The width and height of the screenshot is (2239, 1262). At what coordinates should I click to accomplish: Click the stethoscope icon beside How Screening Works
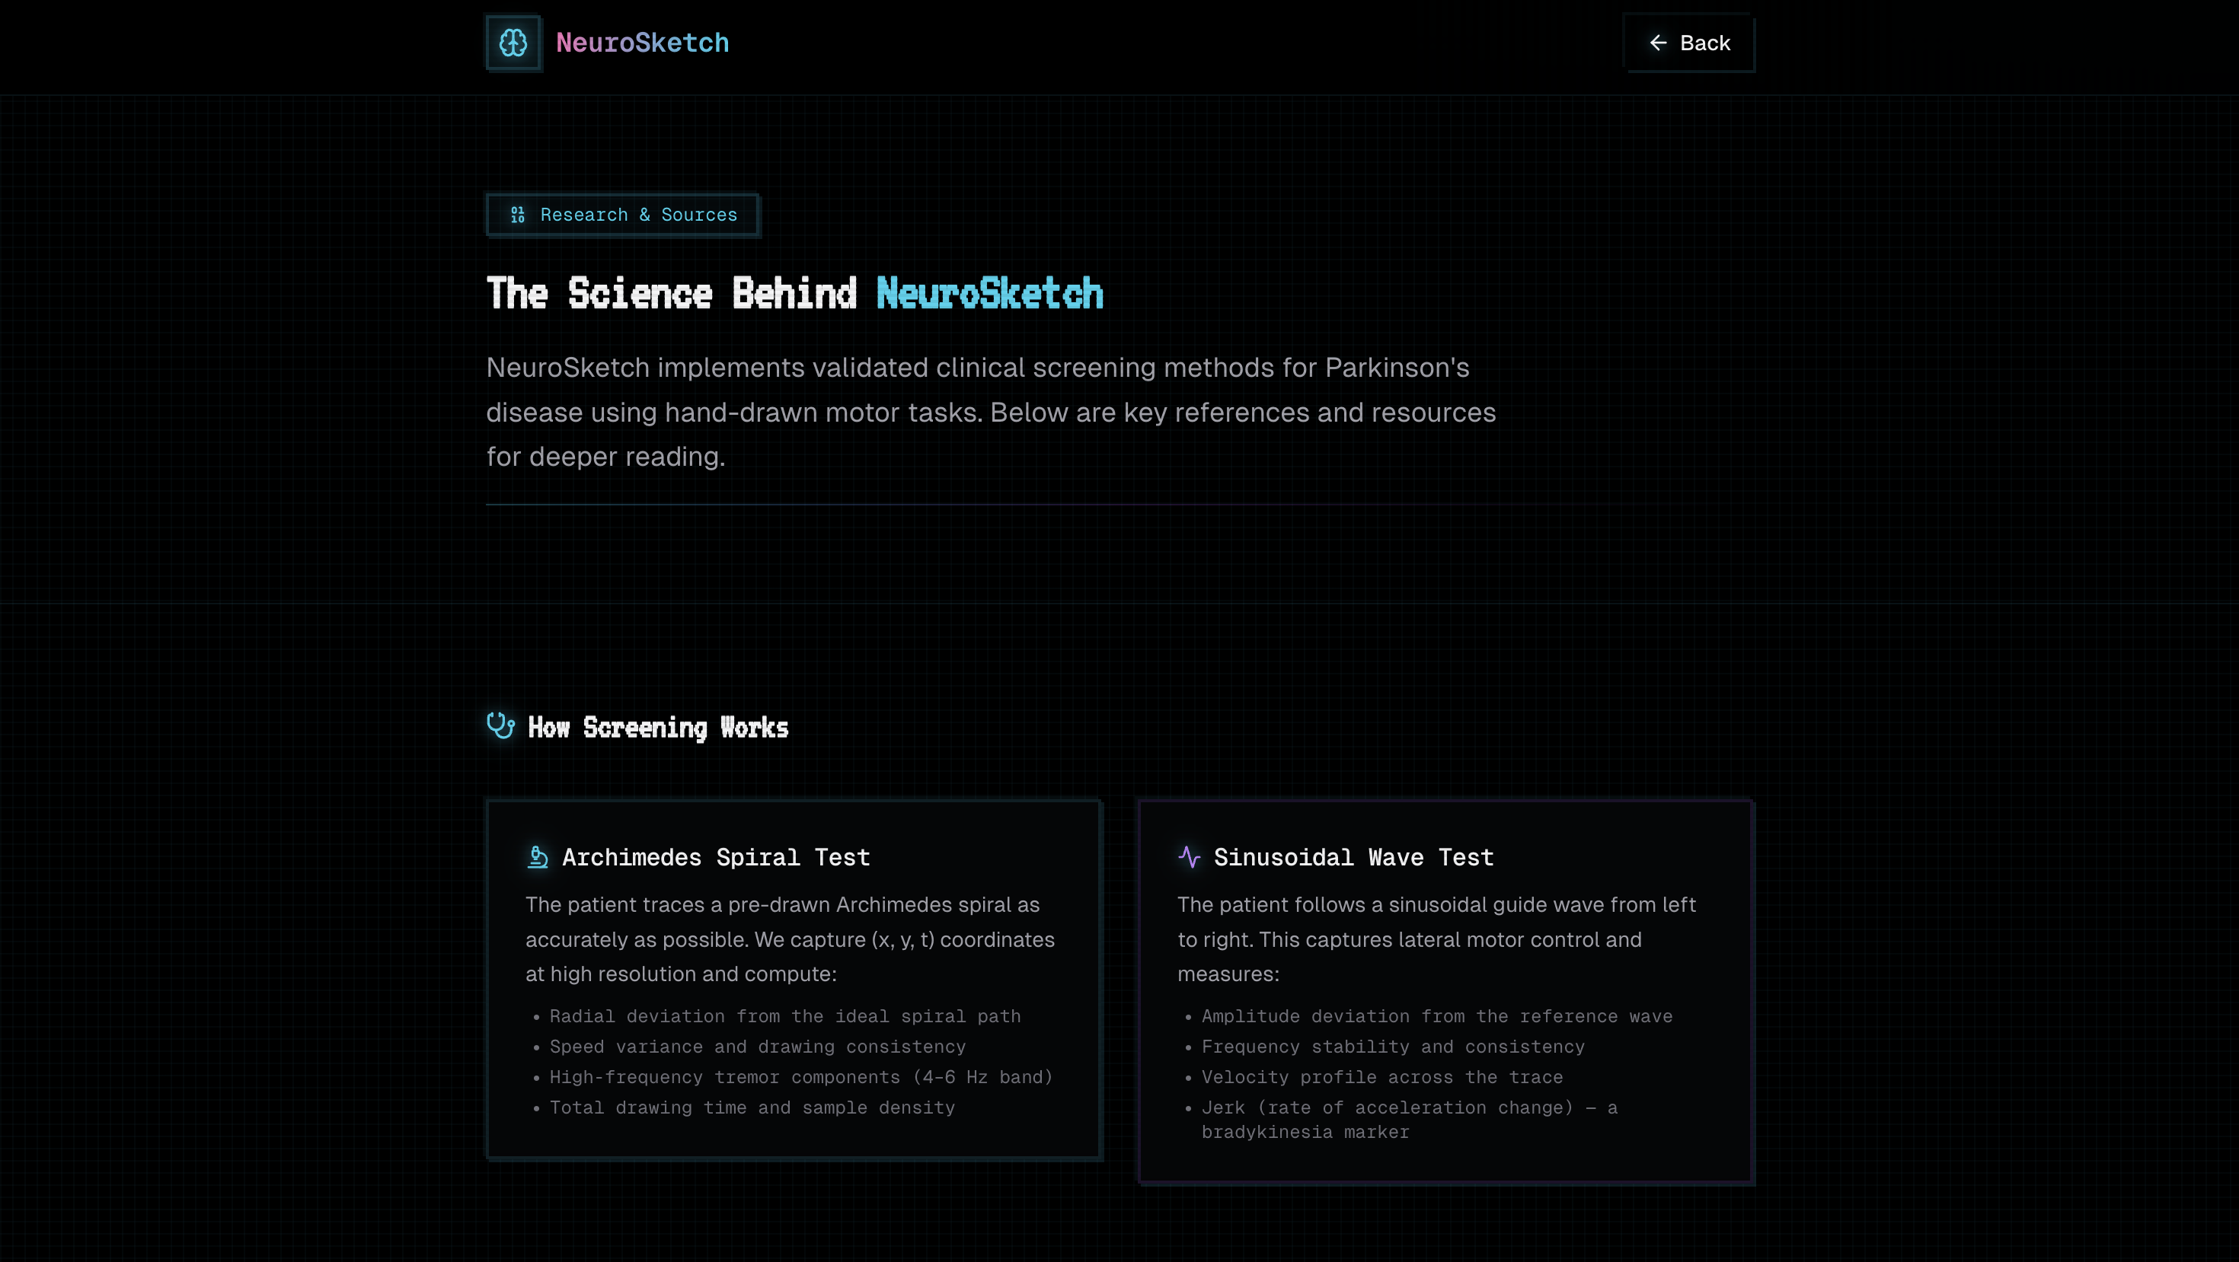click(x=500, y=725)
